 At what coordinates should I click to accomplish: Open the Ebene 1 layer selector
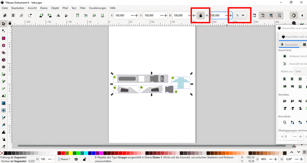[65, 159]
